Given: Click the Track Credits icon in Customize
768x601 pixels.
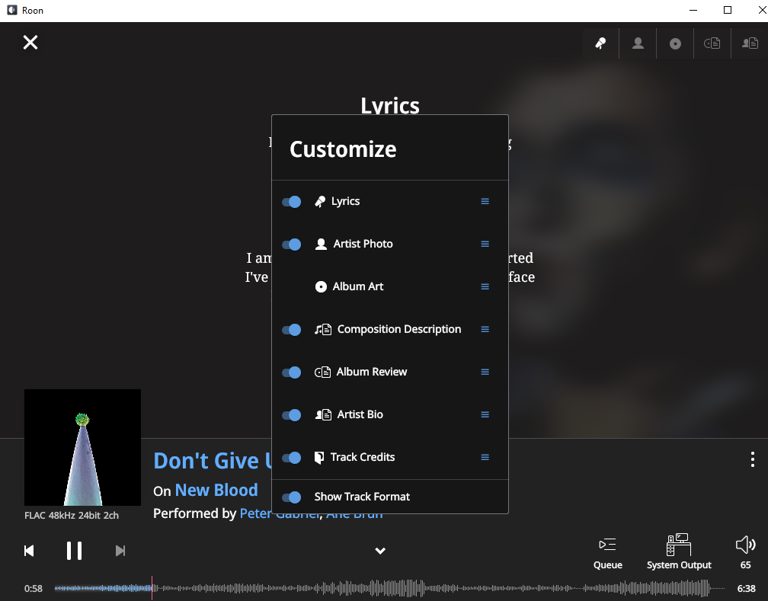Looking at the screenshot, I should (x=318, y=458).
